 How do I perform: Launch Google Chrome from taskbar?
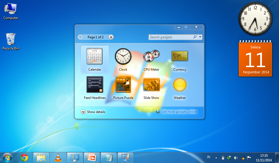[24, 158]
